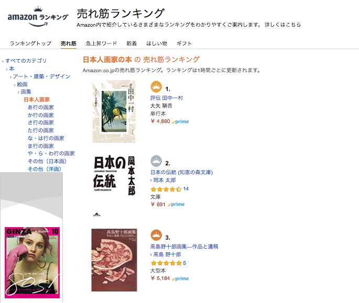The height and width of the screenshot is (303, 359).
Task: Open the book title 評伝 田中一村
Action: tap(167, 98)
